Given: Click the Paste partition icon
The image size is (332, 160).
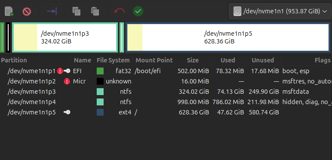Looking at the screenshot, I should (x=95, y=11).
